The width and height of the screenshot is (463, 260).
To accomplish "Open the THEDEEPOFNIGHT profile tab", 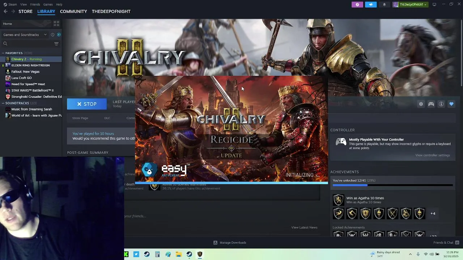I will point(111,12).
